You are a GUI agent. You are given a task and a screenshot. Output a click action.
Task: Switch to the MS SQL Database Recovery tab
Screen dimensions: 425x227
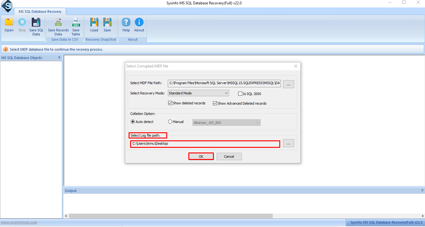(x=40, y=11)
